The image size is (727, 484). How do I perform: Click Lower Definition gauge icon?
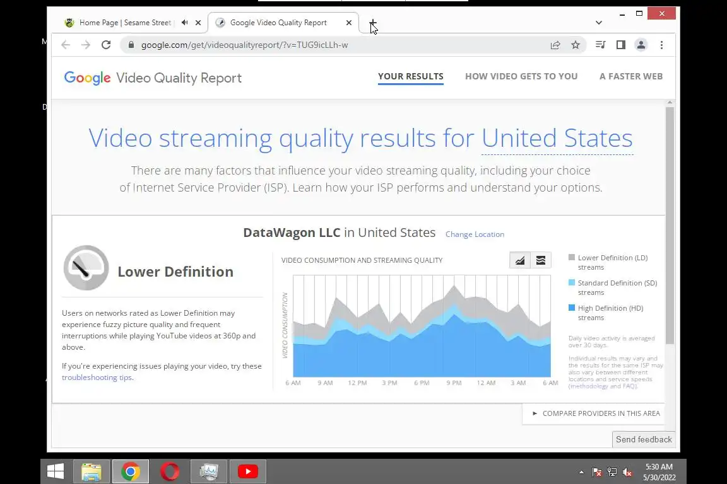tap(86, 268)
